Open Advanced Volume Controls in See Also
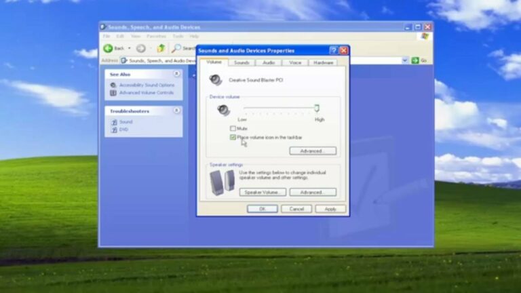The height and width of the screenshot is (293, 521). click(147, 93)
